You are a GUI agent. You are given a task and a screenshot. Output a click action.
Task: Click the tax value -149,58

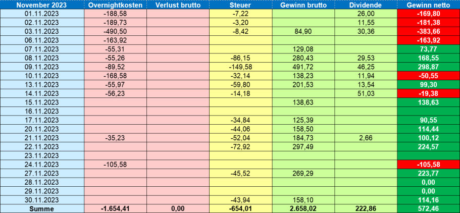(240, 67)
